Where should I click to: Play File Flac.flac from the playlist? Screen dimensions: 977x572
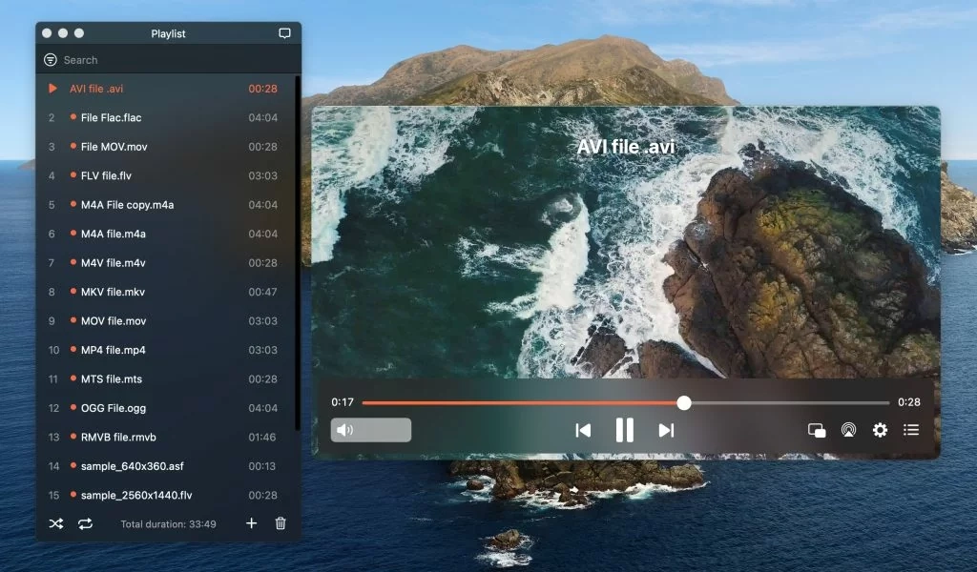click(111, 118)
